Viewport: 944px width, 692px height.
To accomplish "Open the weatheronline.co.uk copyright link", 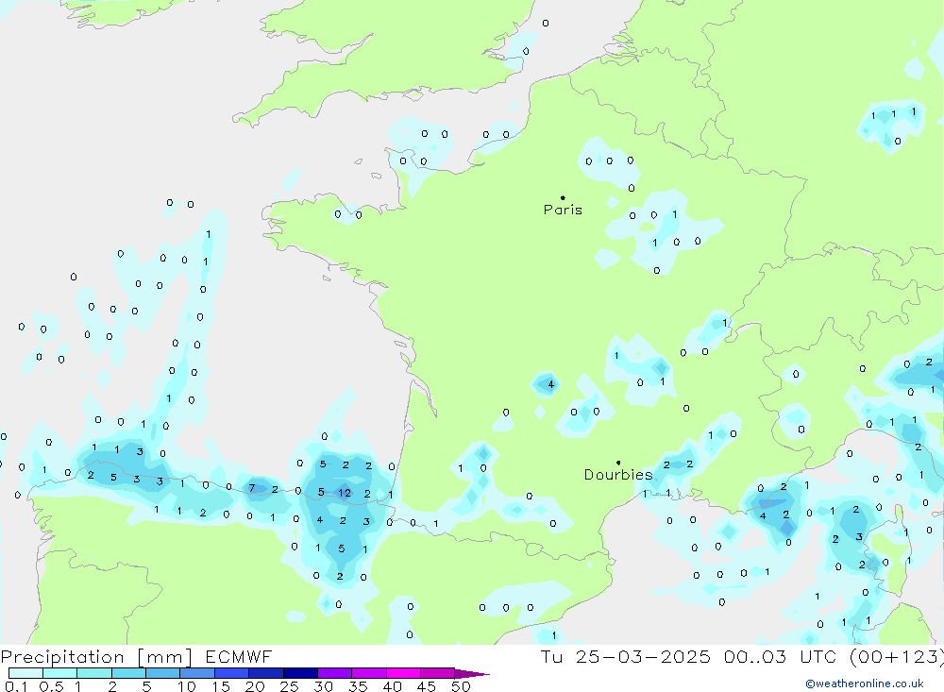I will coord(865,684).
